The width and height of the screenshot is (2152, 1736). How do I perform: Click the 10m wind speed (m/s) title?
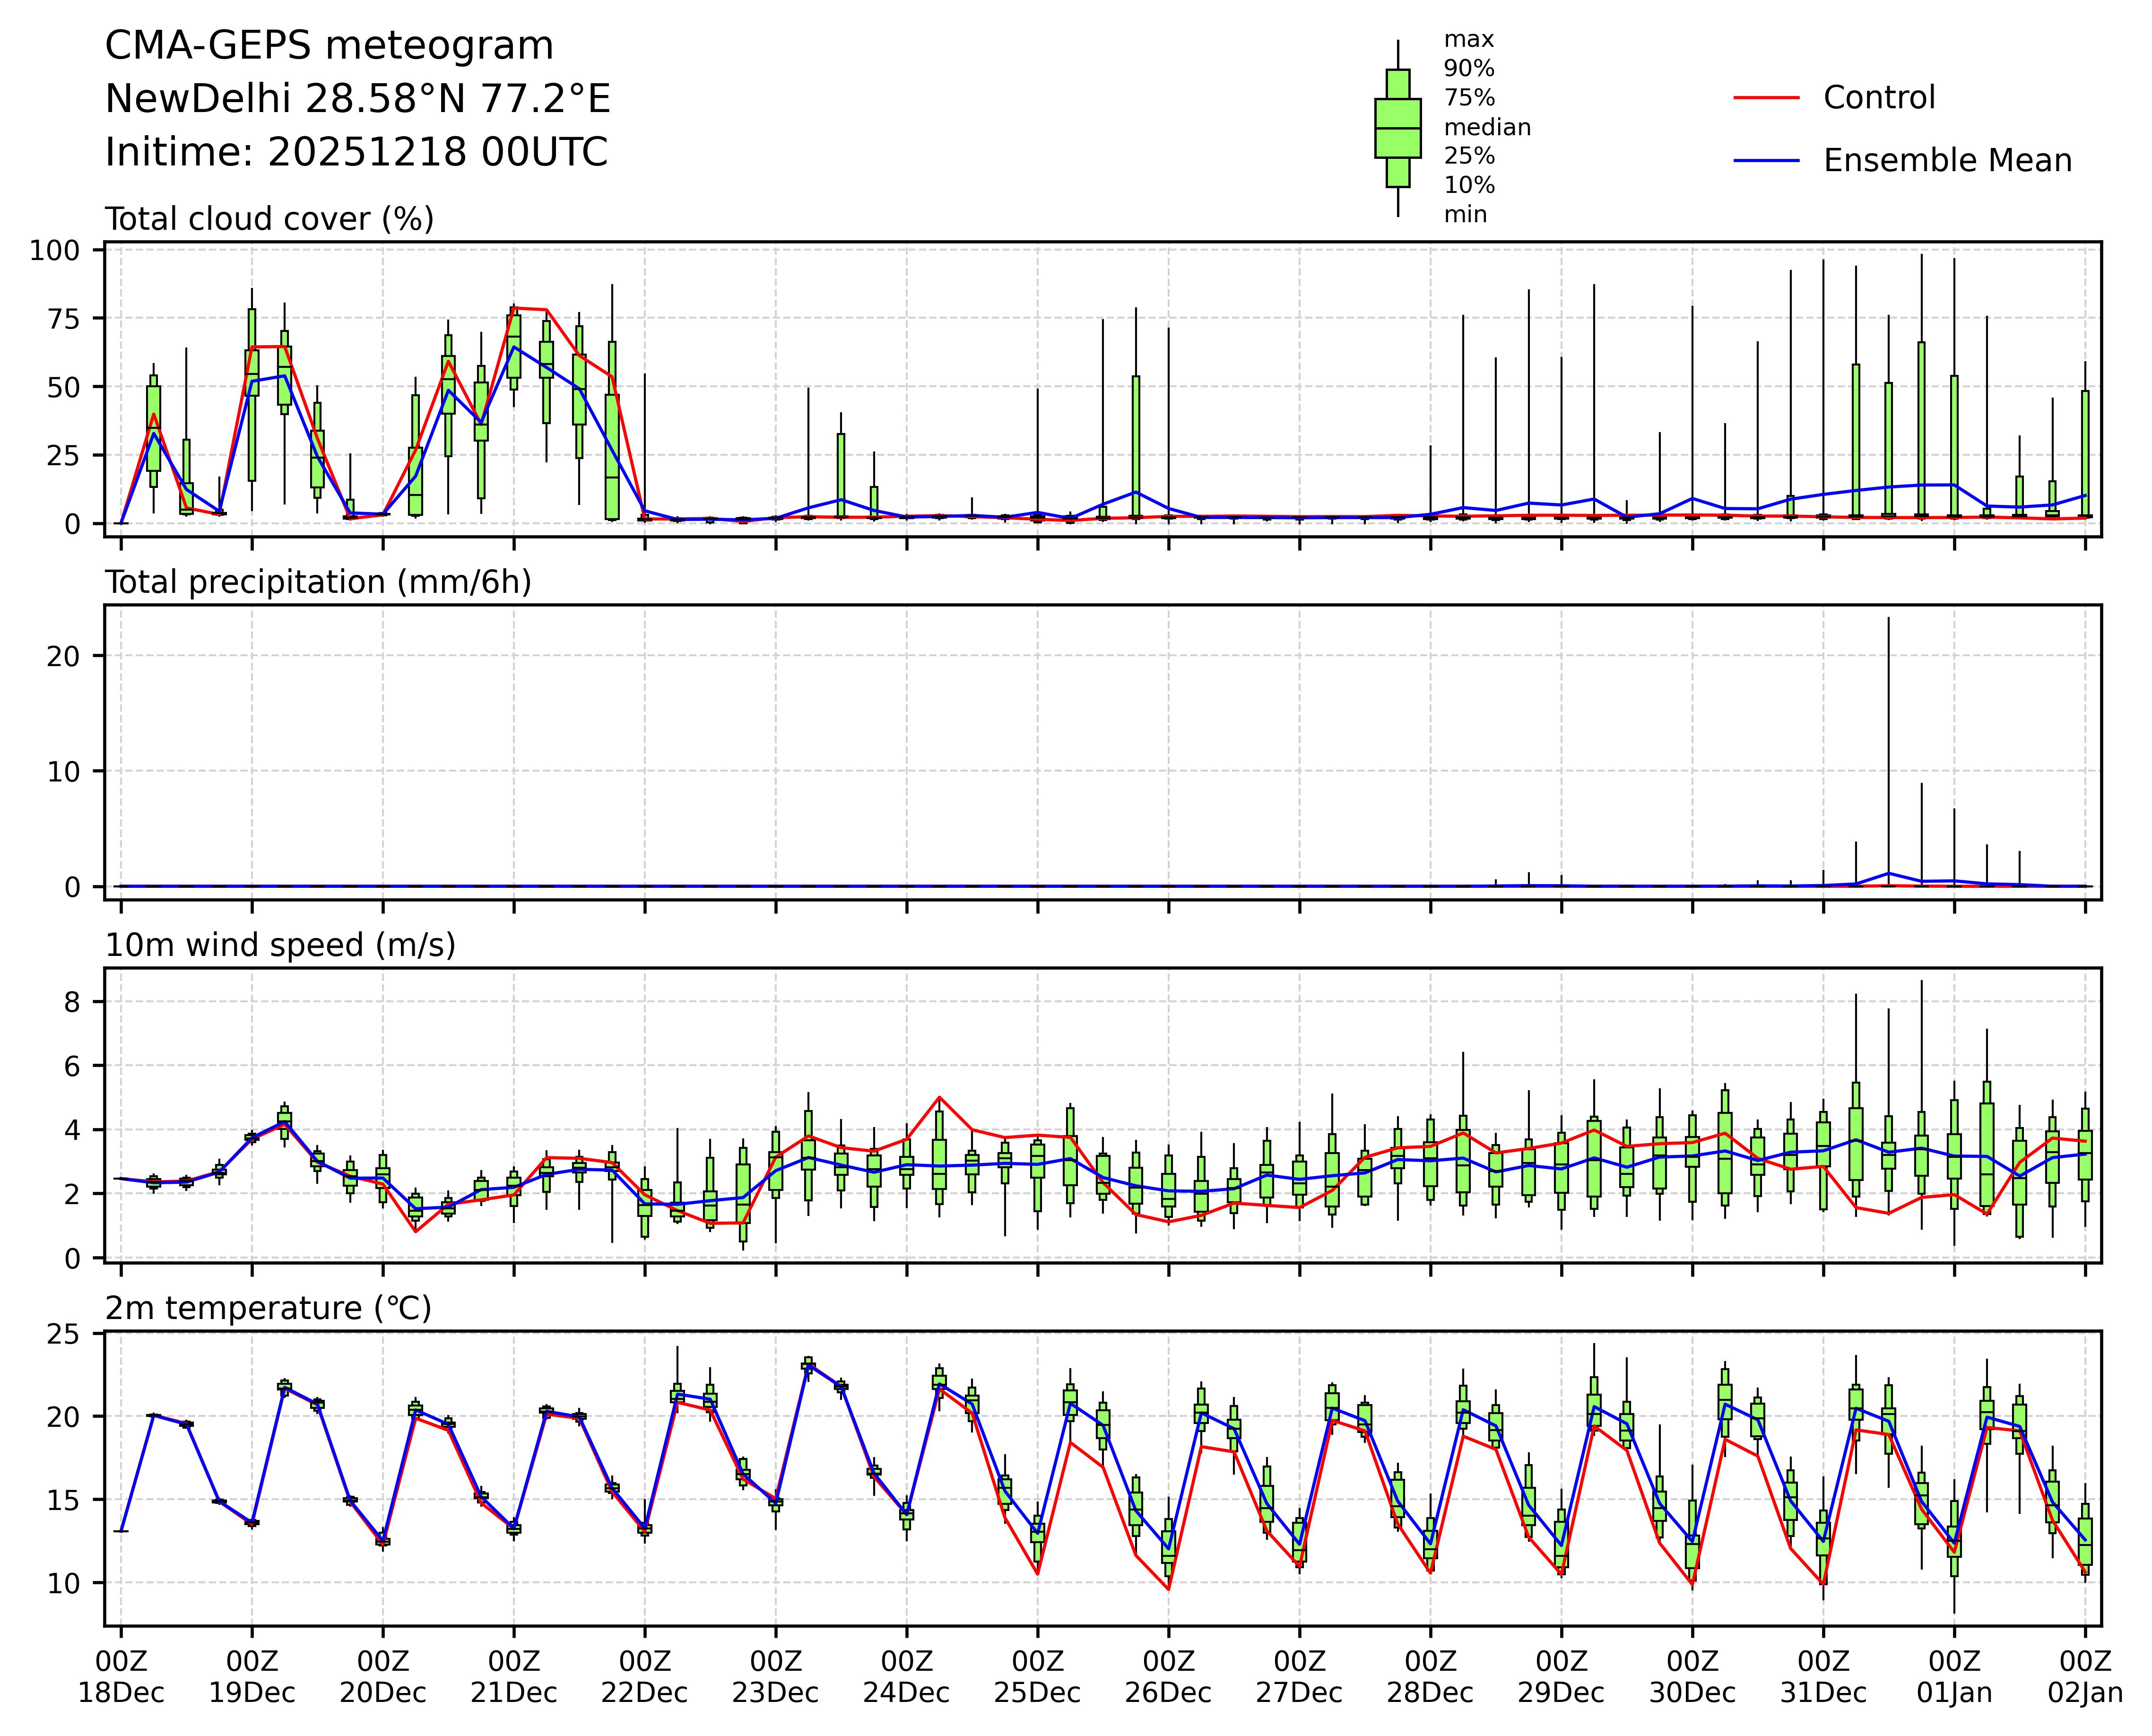pyautogui.click(x=280, y=945)
